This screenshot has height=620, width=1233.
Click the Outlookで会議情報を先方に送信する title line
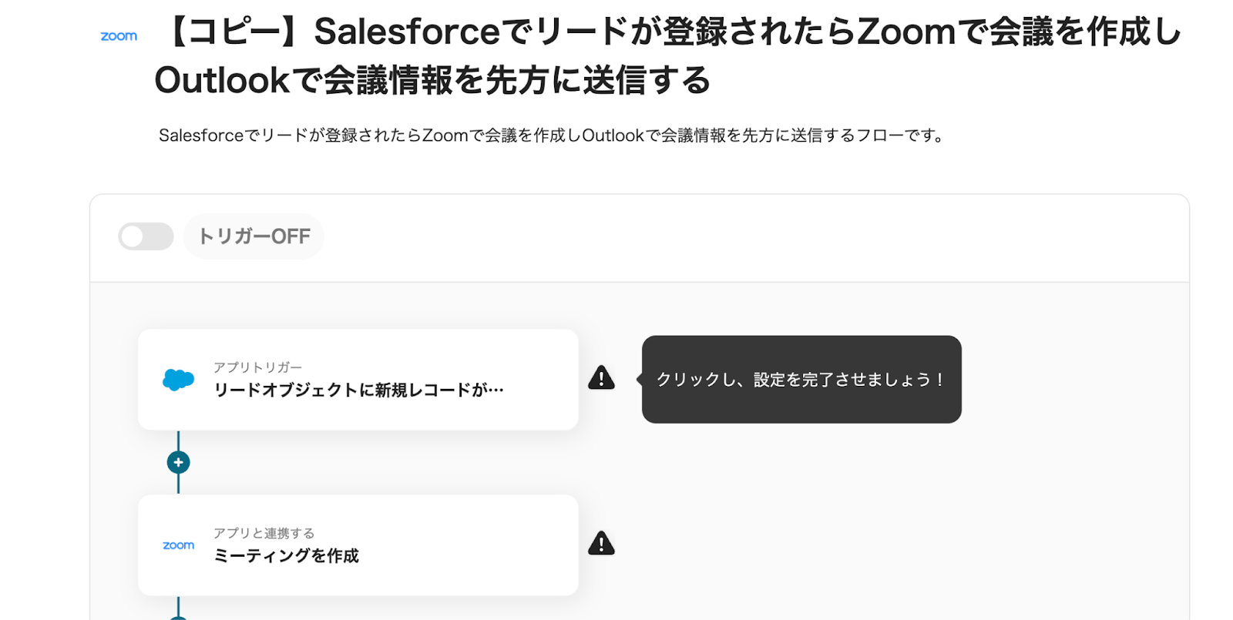pos(432,80)
